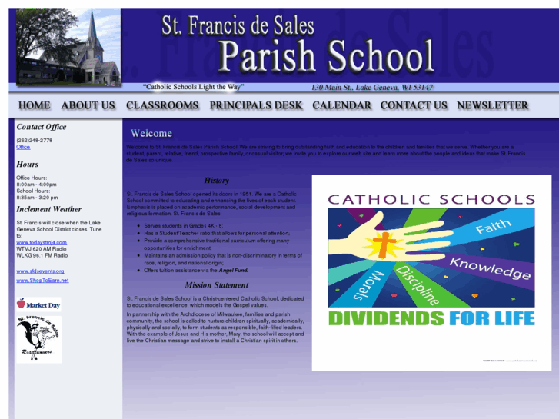The height and width of the screenshot is (419, 559).
Task: Select the 8:35am - 3:20 pm school hours
Action: click(x=37, y=198)
